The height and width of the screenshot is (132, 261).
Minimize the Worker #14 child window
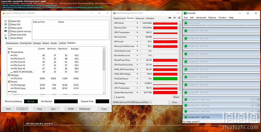[253, 105]
